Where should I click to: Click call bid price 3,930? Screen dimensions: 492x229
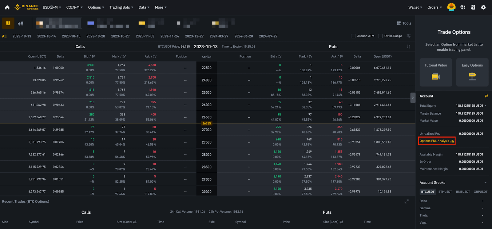click(x=91, y=65)
